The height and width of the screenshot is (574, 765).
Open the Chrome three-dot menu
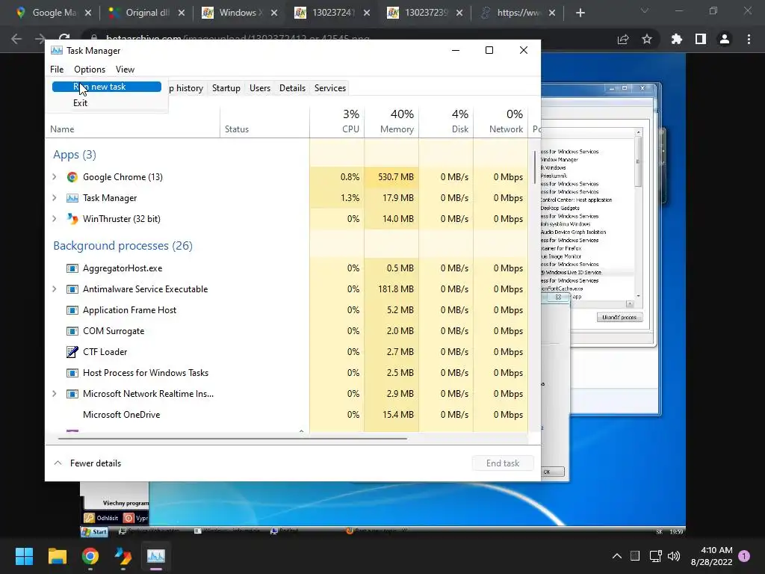pos(749,39)
